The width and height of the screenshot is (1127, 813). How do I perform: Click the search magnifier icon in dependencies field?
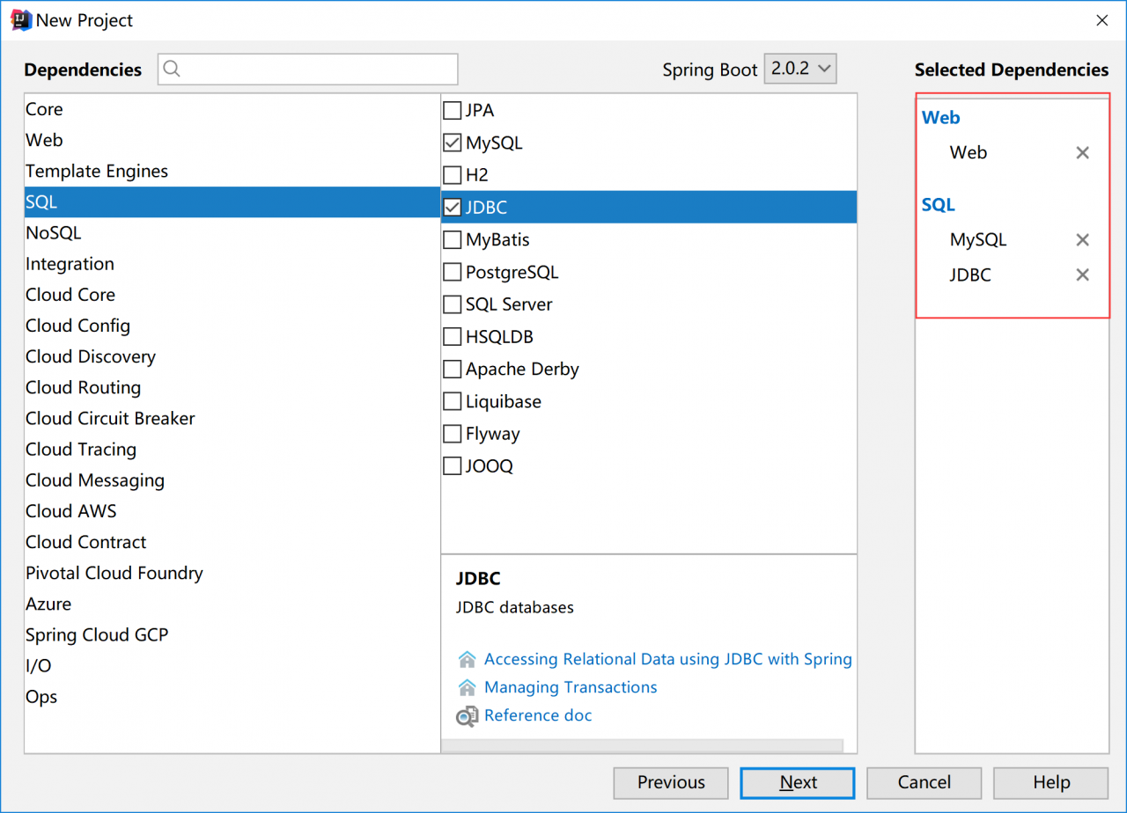point(173,70)
